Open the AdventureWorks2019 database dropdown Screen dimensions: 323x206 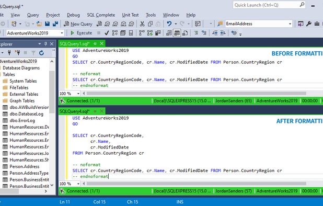(x=62, y=33)
